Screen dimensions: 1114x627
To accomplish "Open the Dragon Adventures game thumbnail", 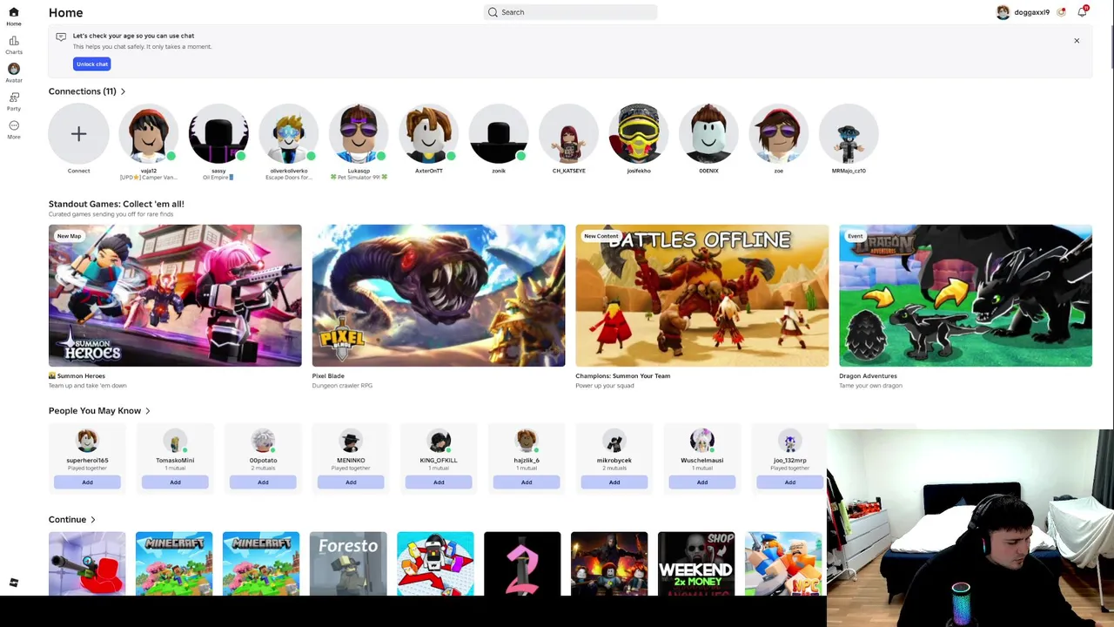I will tap(965, 295).
